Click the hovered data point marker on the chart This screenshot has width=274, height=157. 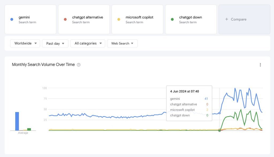[x=220, y=130]
